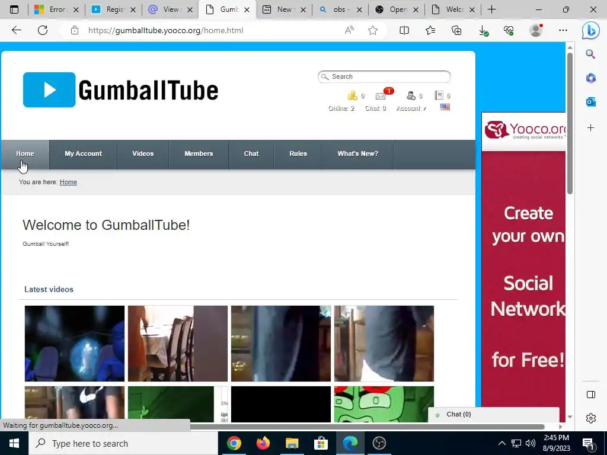Show hidden system tray icons
The height and width of the screenshot is (455, 607).
click(501, 443)
